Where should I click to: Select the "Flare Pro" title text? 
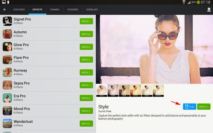point(21,57)
